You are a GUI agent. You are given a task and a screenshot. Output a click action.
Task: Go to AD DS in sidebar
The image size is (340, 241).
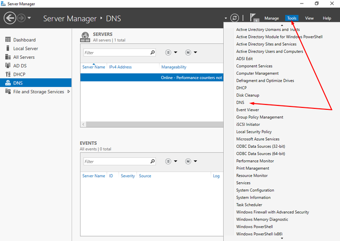pos(19,66)
